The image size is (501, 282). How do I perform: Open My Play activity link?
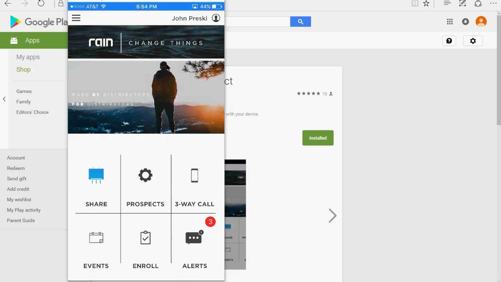(x=24, y=210)
